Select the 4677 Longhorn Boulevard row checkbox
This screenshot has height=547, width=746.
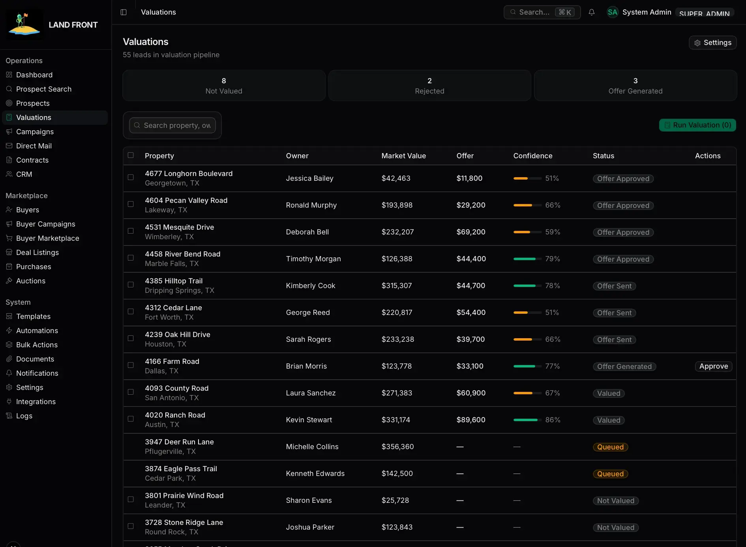pos(131,177)
